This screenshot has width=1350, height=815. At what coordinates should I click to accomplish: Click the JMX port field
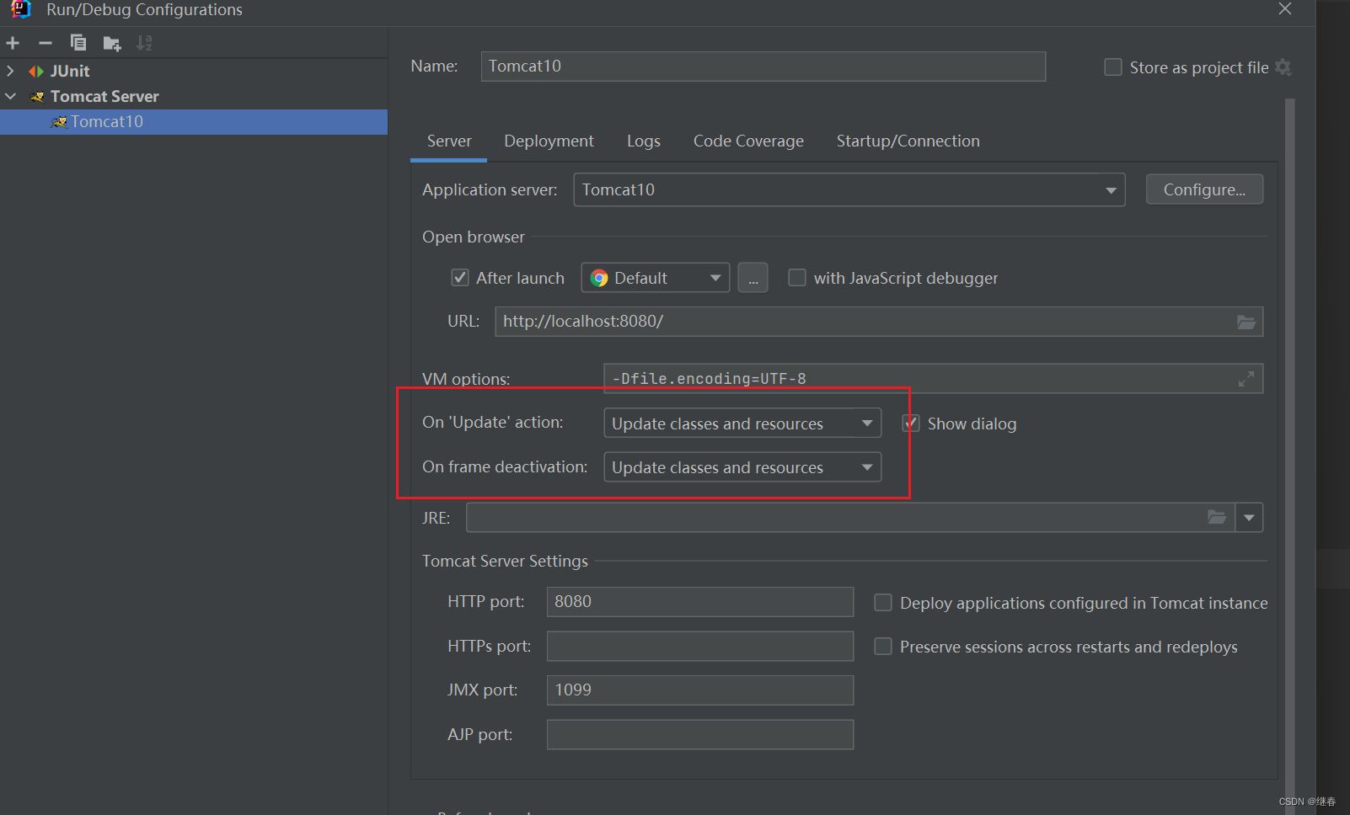coord(700,690)
